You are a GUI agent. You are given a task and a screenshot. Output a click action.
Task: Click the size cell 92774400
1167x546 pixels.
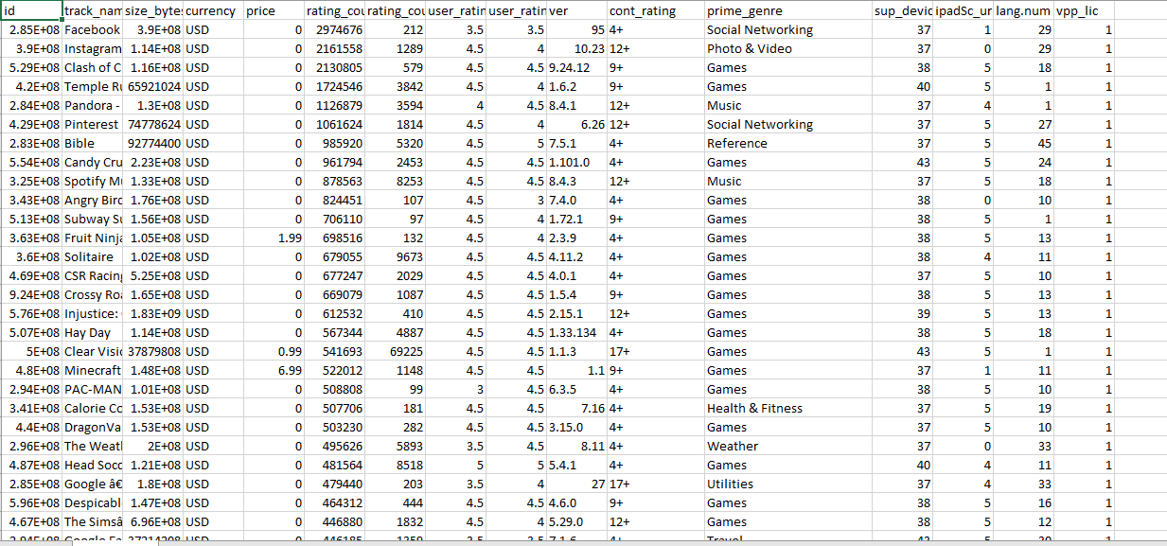click(x=152, y=144)
